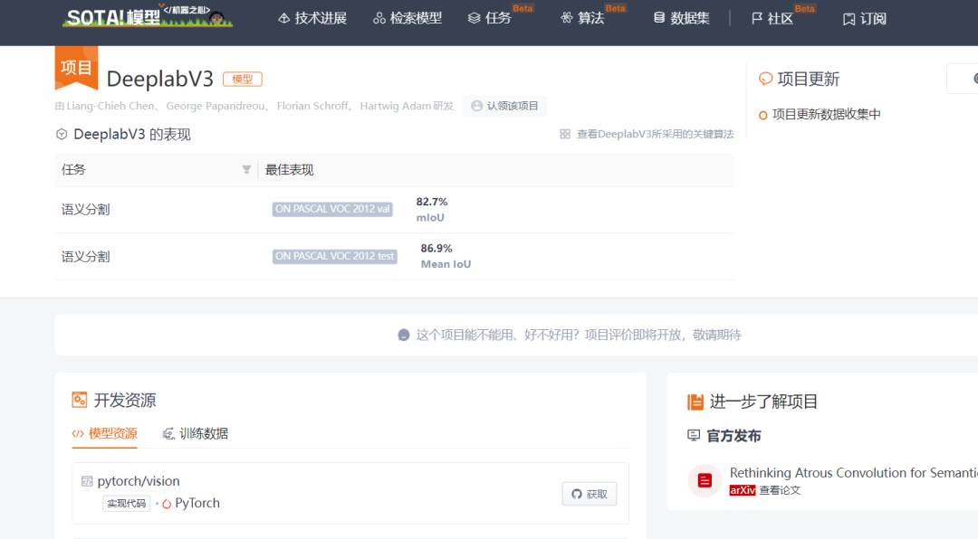Click the 数据集 database icon
978x539 pixels.
[x=658, y=17]
